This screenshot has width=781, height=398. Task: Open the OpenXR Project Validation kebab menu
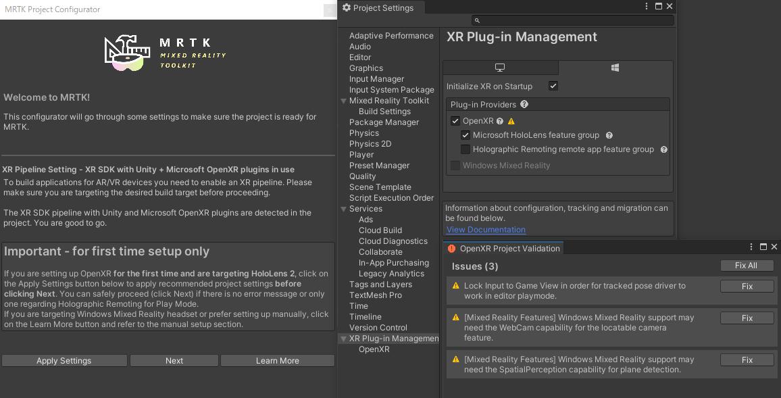[752, 247]
